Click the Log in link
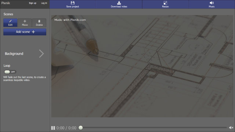Screen dimensions: 235x132 pyautogui.click(x=44, y=3)
